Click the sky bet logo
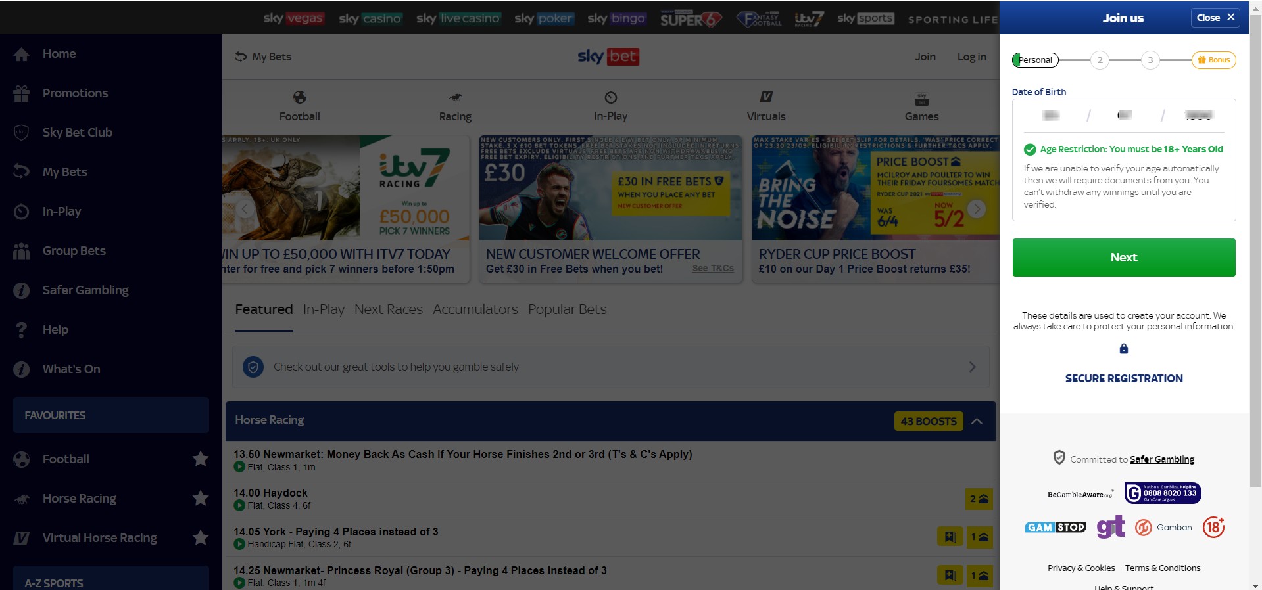 (608, 57)
